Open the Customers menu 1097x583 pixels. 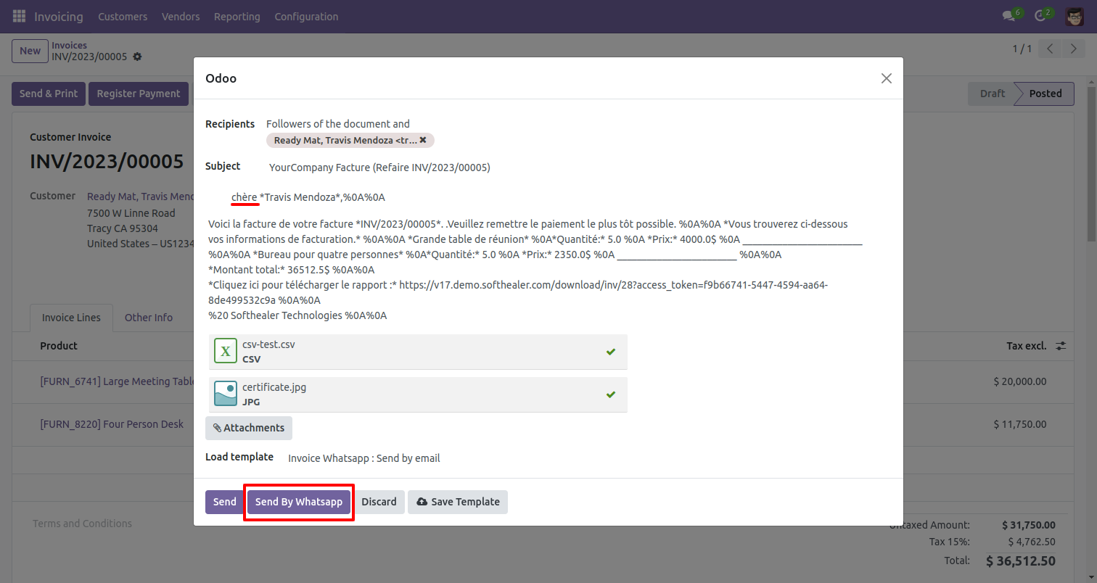(x=123, y=16)
